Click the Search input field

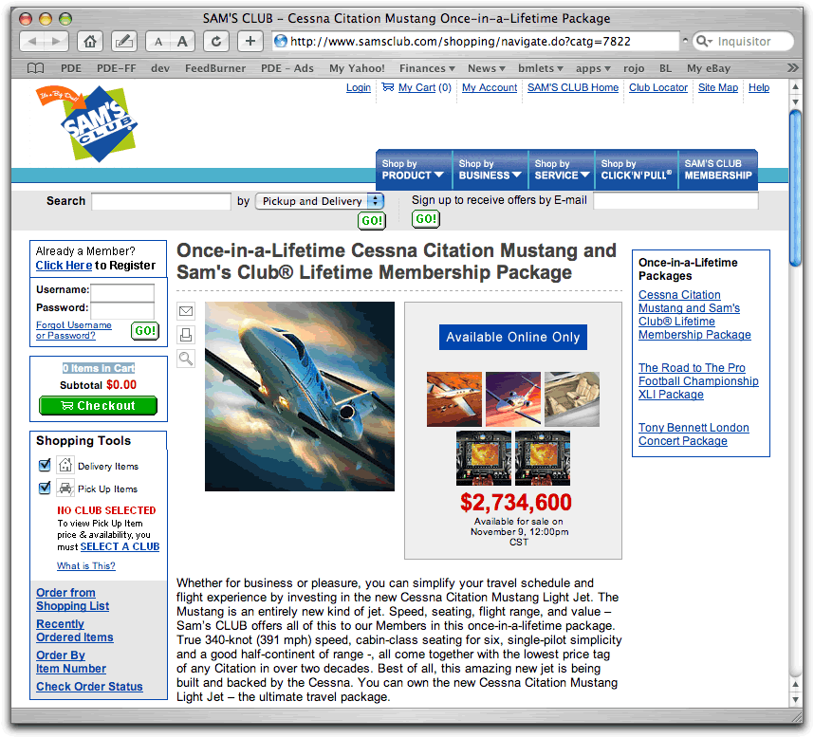point(160,201)
